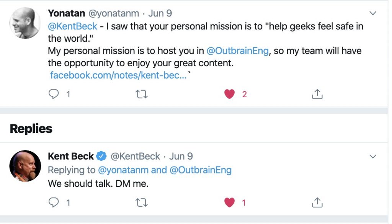
Task: Click @OutbrainEng in the Replying to line
Action: click(200, 170)
